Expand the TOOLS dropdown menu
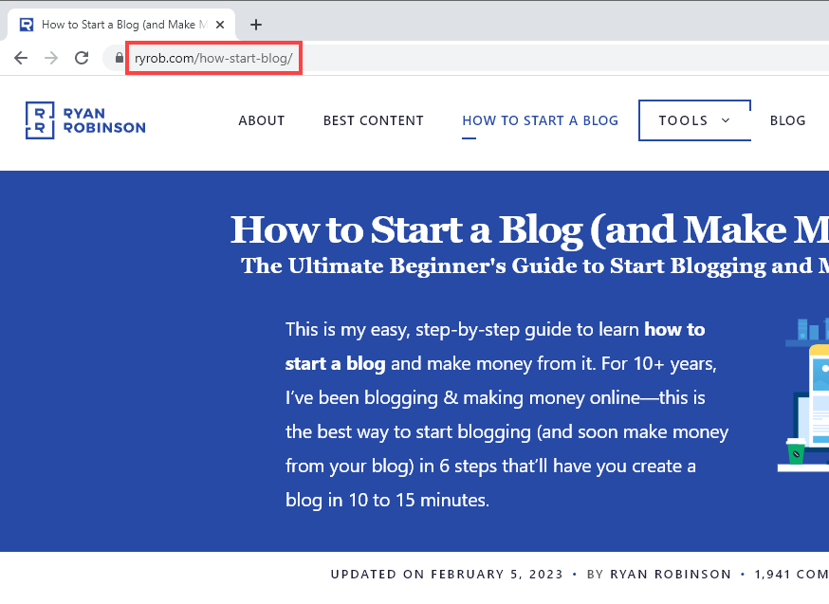 coord(694,120)
